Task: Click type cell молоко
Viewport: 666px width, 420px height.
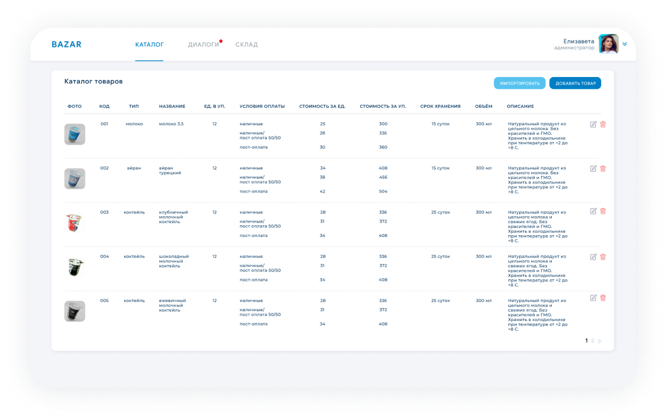Action: click(x=134, y=124)
